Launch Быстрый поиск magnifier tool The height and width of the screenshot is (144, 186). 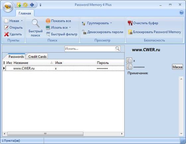[x=36, y=28]
